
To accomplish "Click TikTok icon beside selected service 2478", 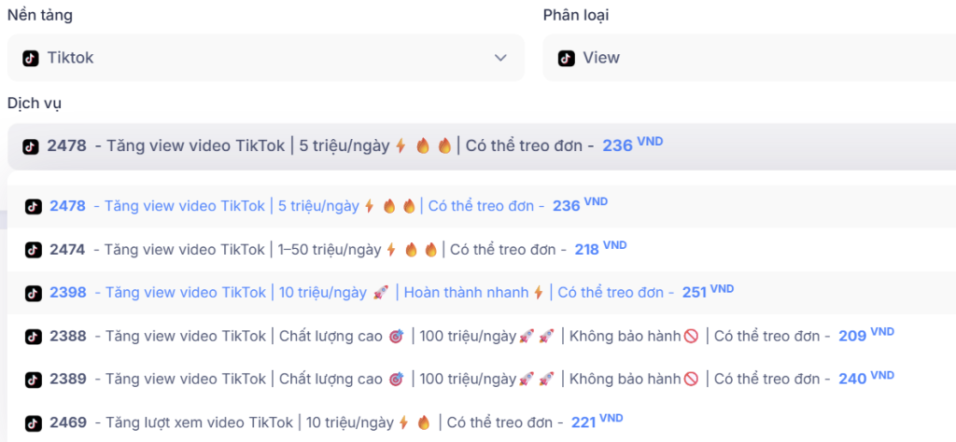I will click(x=31, y=146).
